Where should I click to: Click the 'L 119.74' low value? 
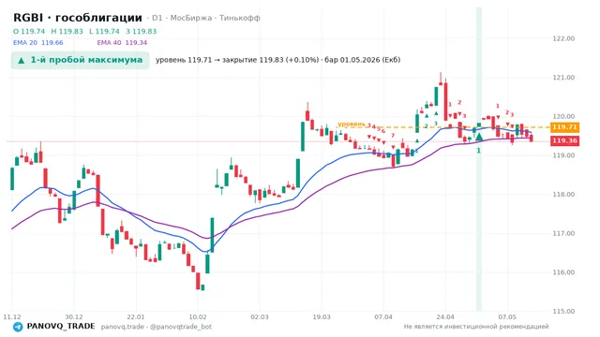click(x=104, y=31)
